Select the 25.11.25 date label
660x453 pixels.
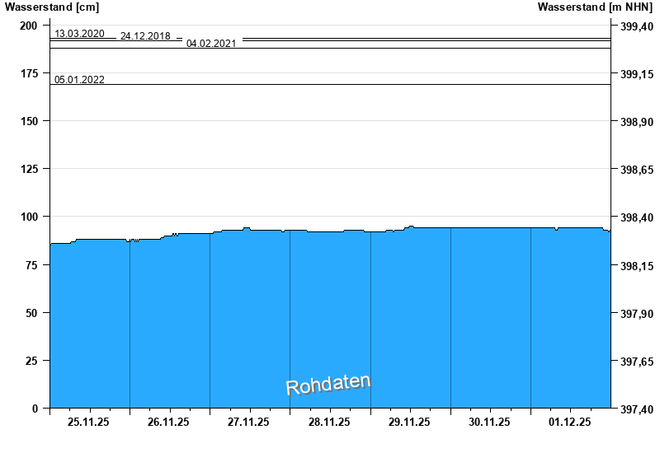point(89,423)
